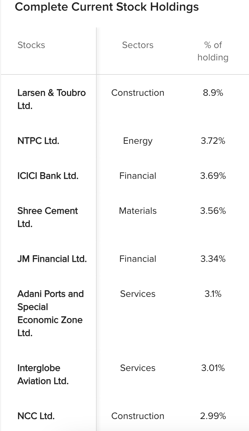This screenshot has width=249, height=431.
Task: Open the Shree Cement Ltd. holding
Action: tap(48, 217)
